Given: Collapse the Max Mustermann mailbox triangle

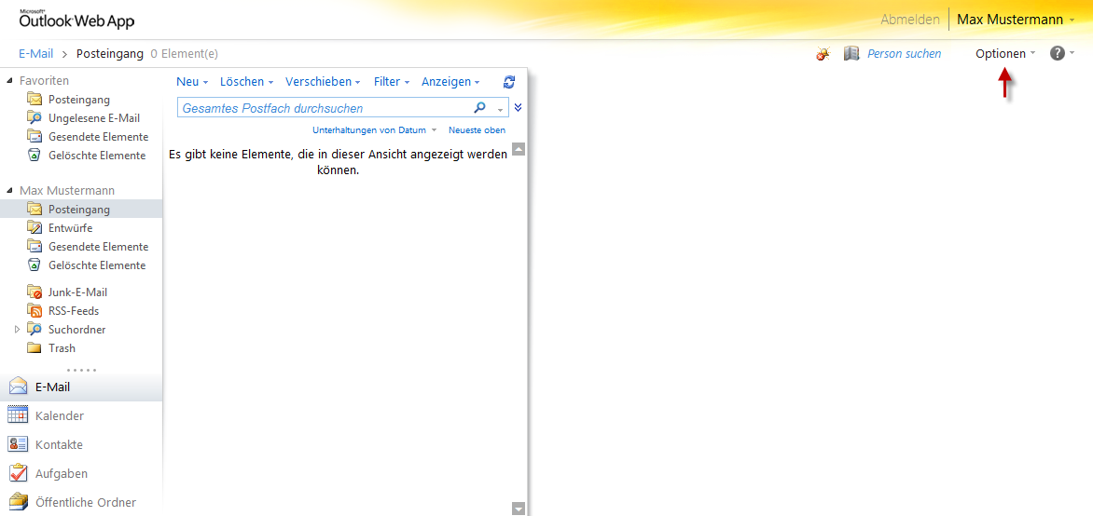Looking at the screenshot, I should tap(9, 190).
